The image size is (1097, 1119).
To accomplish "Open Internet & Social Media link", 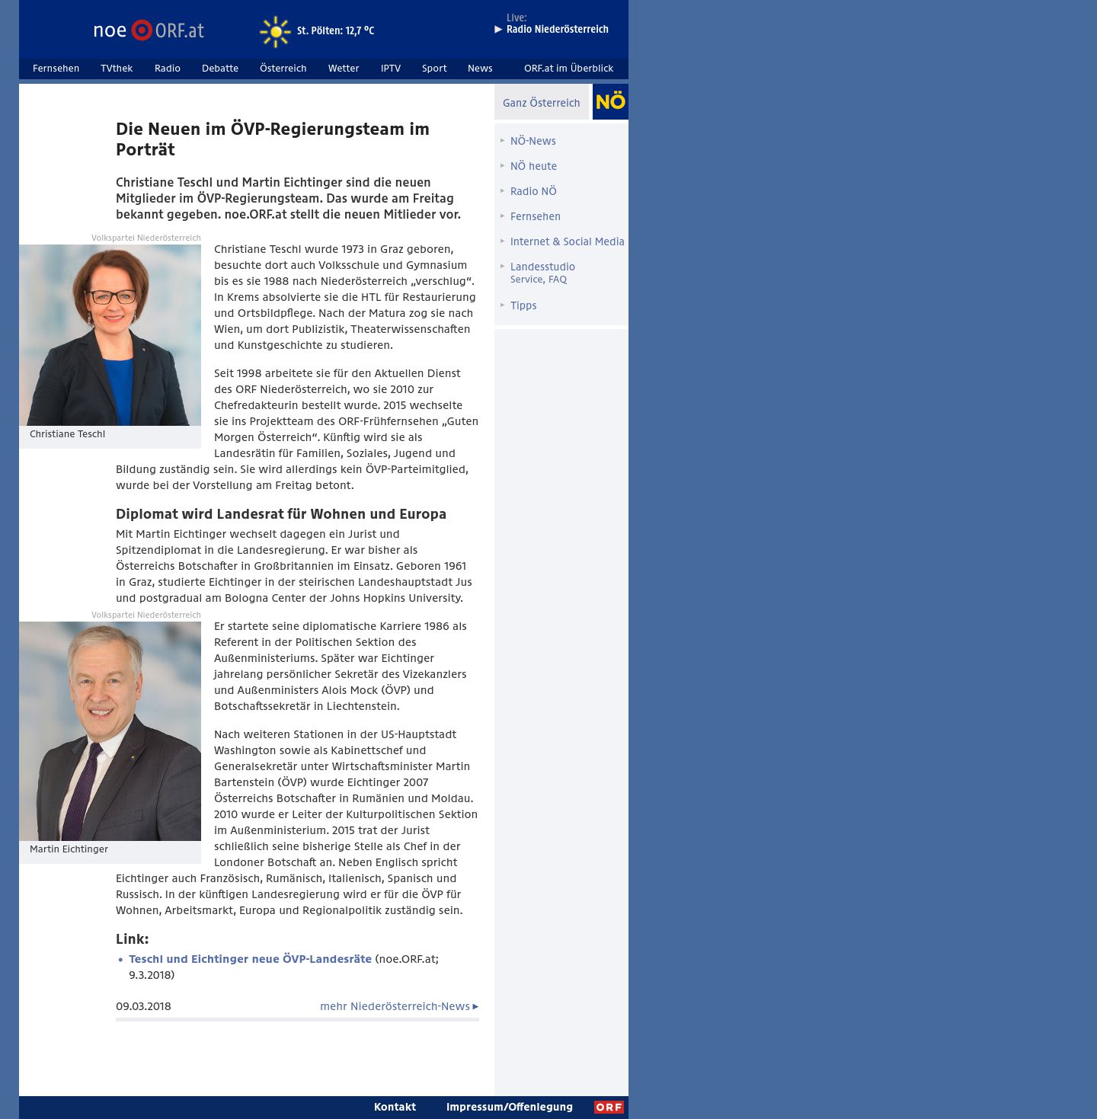I will pyautogui.click(x=568, y=241).
